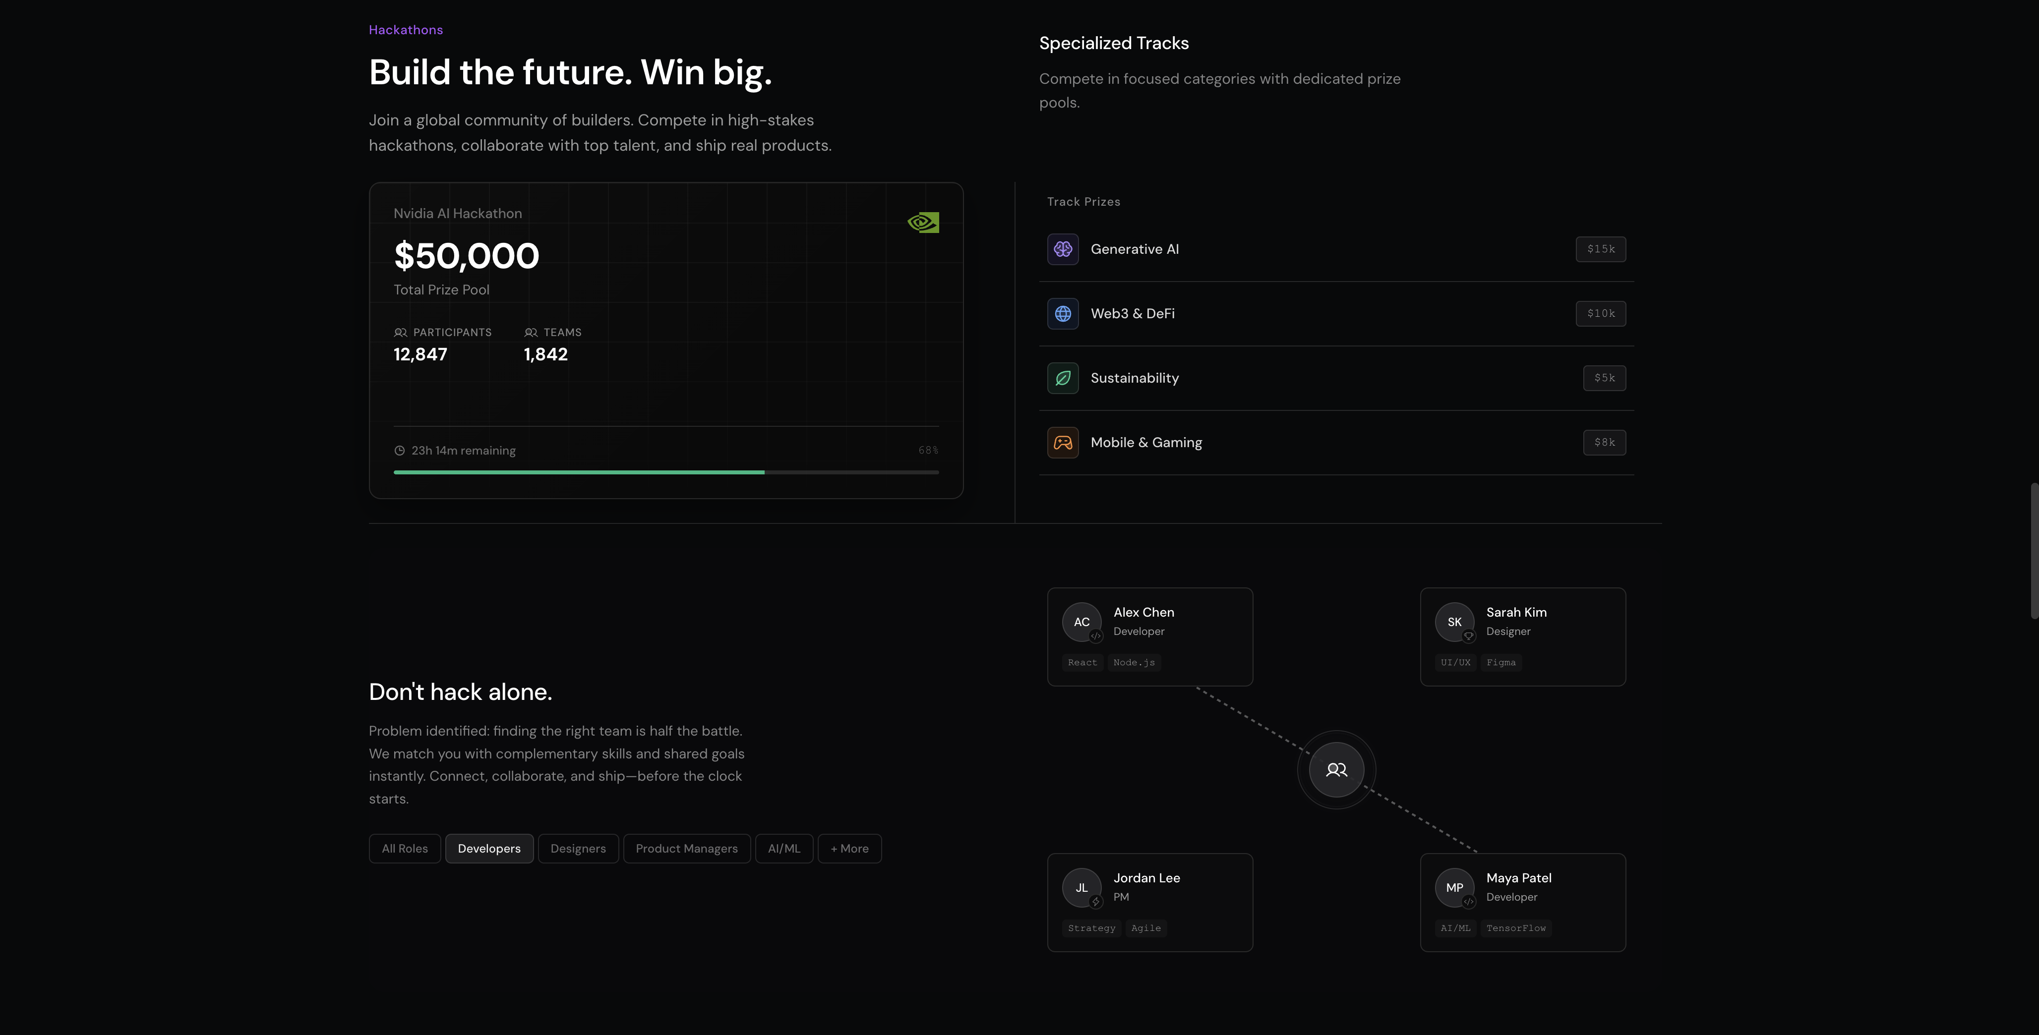
Task: Click the Nvidia logo on the hackathon card
Action: (x=922, y=223)
